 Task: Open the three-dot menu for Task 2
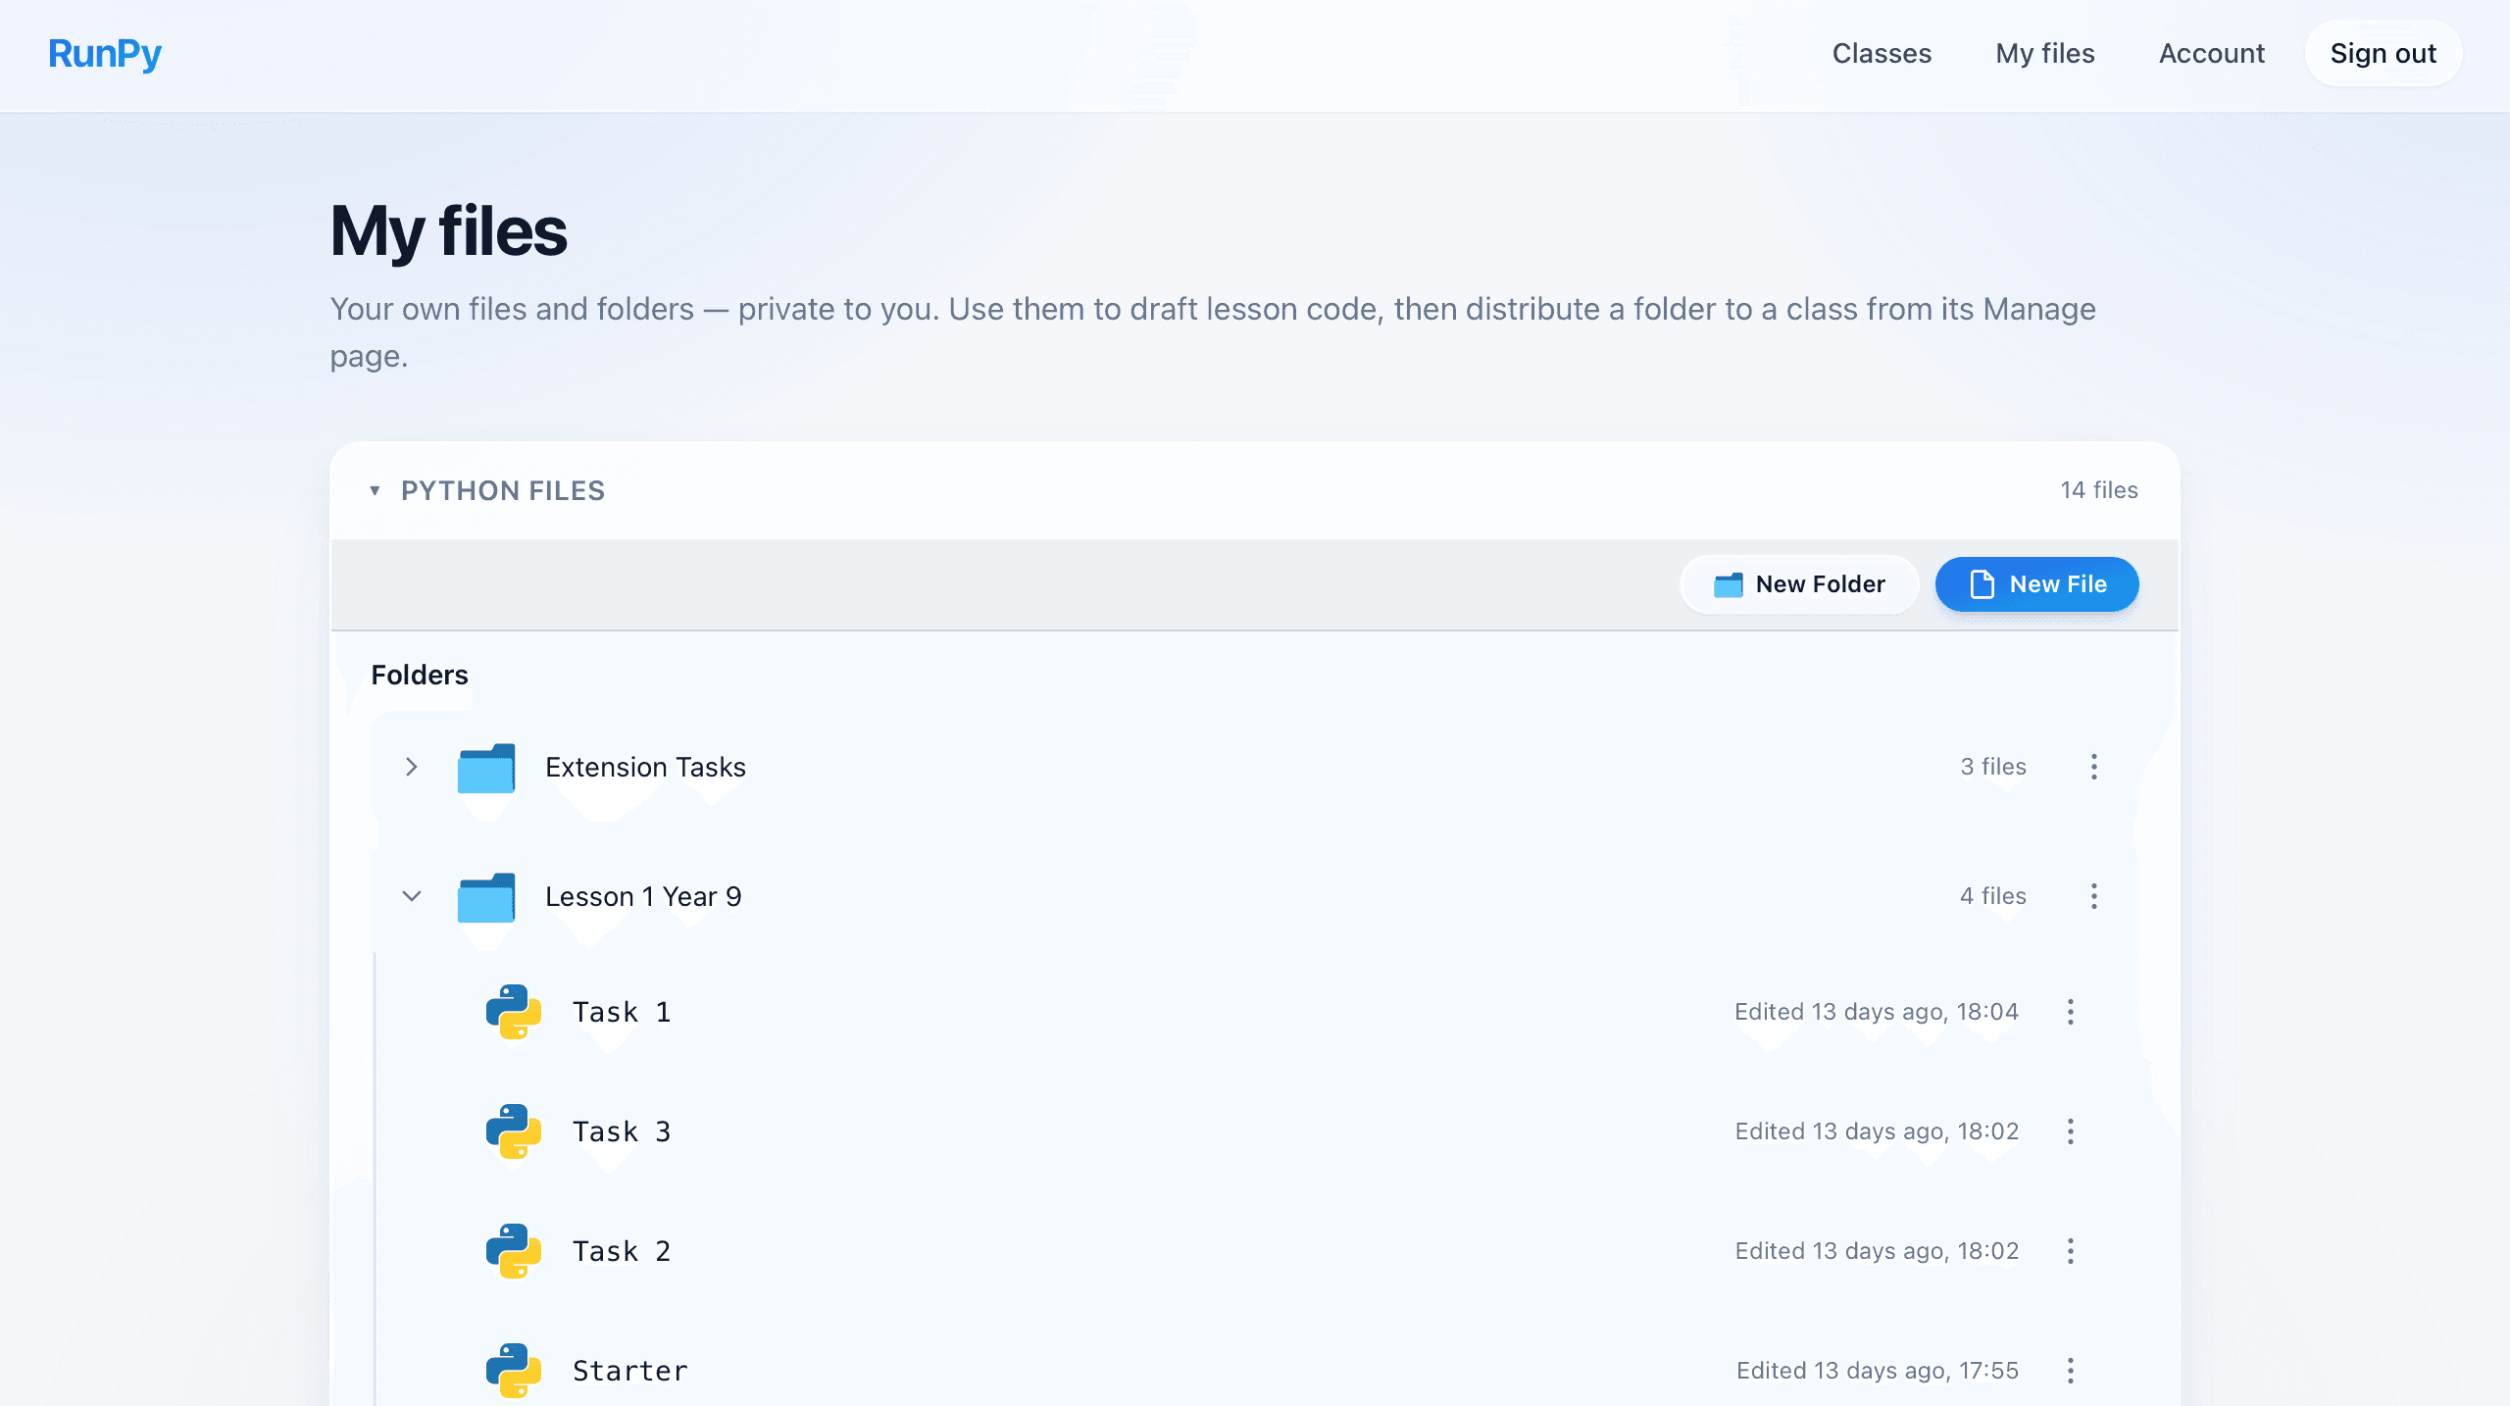2070,1251
